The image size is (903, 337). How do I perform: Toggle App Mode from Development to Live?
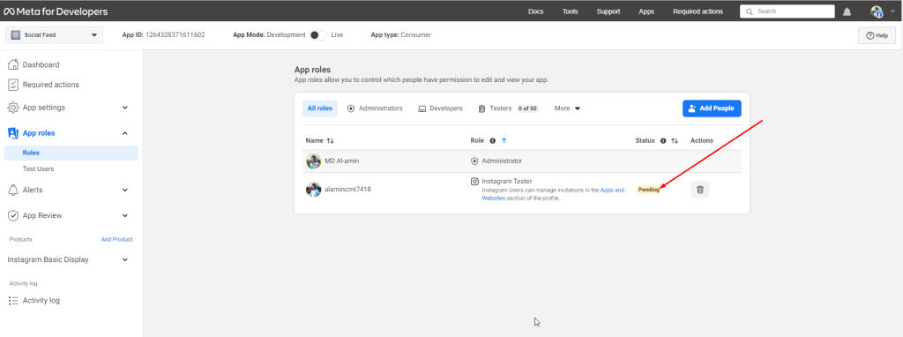[x=317, y=35]
